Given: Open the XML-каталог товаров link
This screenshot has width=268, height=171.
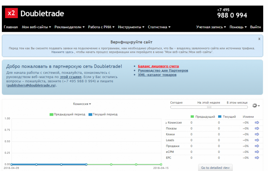Looking at the screenshot, I should [157, 75].
